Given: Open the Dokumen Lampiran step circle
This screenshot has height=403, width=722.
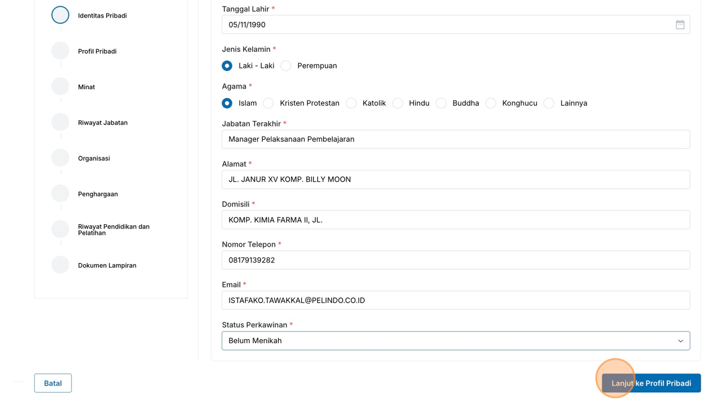Looking at the screenshot, I should [60, 265].
